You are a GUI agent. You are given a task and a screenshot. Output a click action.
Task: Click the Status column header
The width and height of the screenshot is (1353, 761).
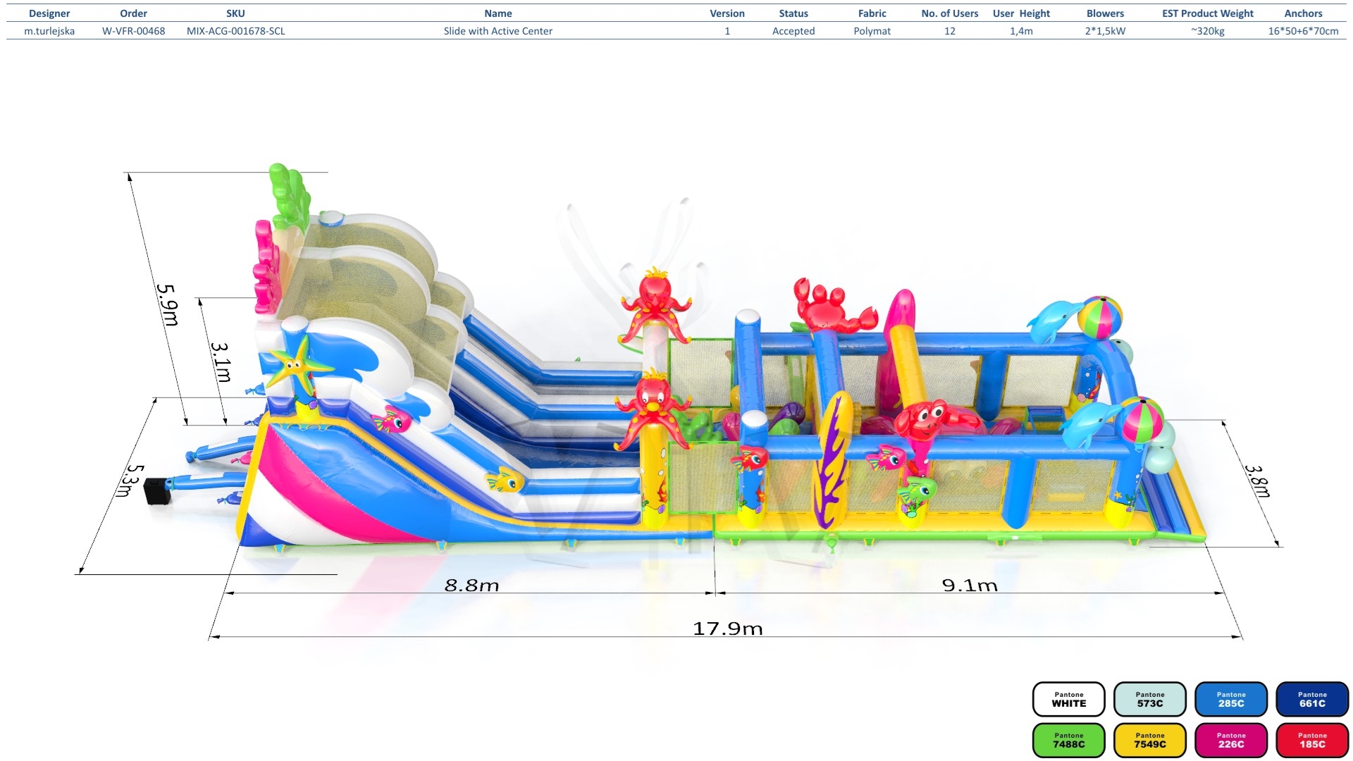coord(793,13)
